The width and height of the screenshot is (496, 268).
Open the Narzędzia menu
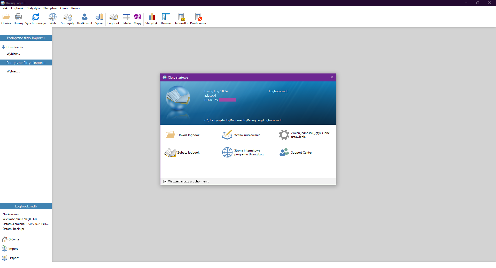(x=50, y=8)
